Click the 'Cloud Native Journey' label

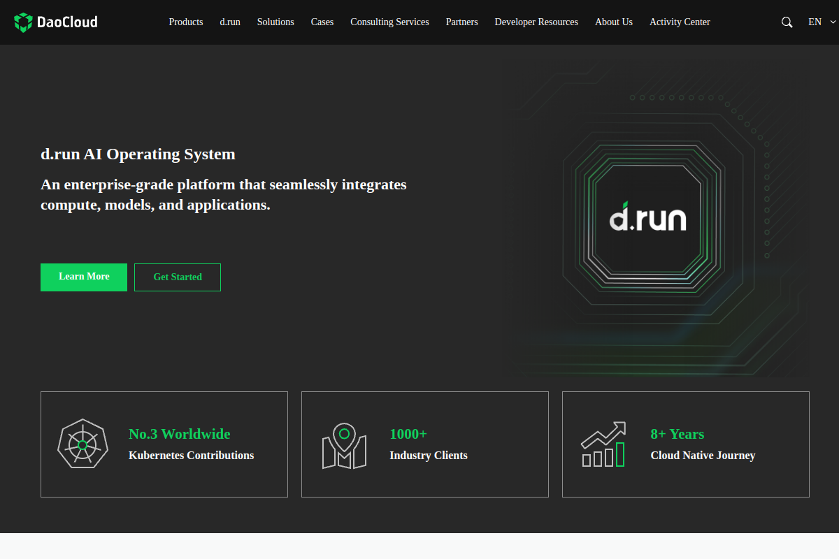pyautogui.click(x=703, y=456)
